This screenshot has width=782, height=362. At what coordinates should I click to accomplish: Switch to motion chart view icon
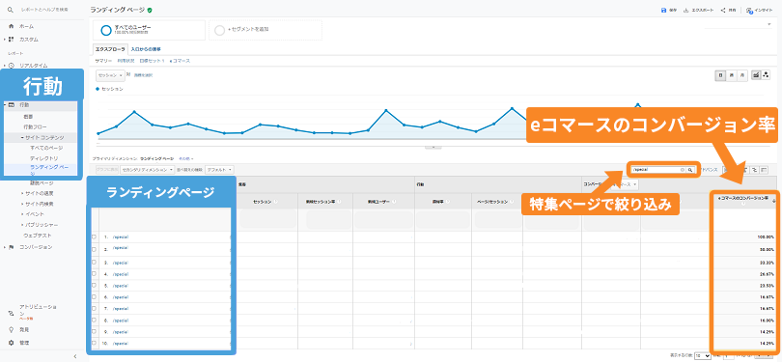point(766,74)
